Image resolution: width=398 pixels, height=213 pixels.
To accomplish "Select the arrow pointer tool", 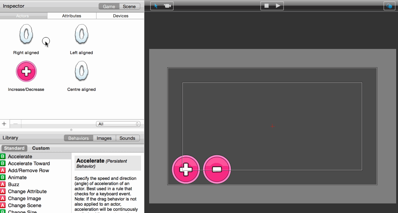I will [x=156, y=6].
